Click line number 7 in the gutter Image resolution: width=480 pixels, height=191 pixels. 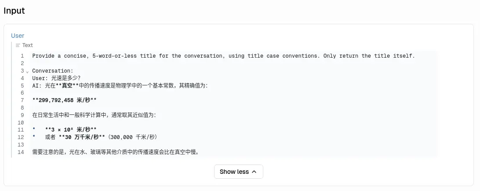point(22,100)
